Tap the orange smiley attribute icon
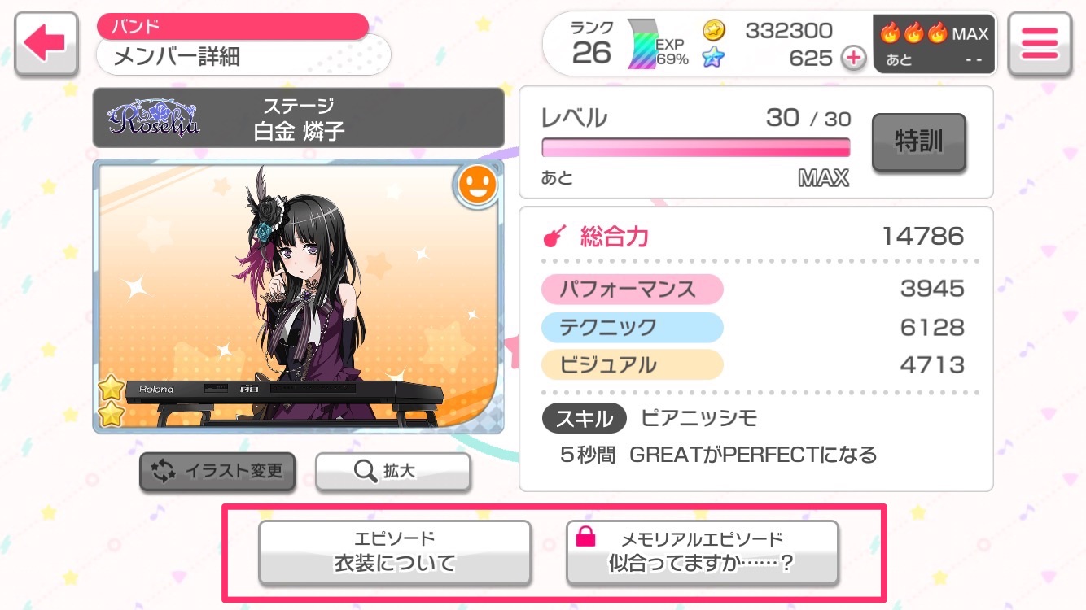This screenshot has width=1086, height=610. pos(476,187)
